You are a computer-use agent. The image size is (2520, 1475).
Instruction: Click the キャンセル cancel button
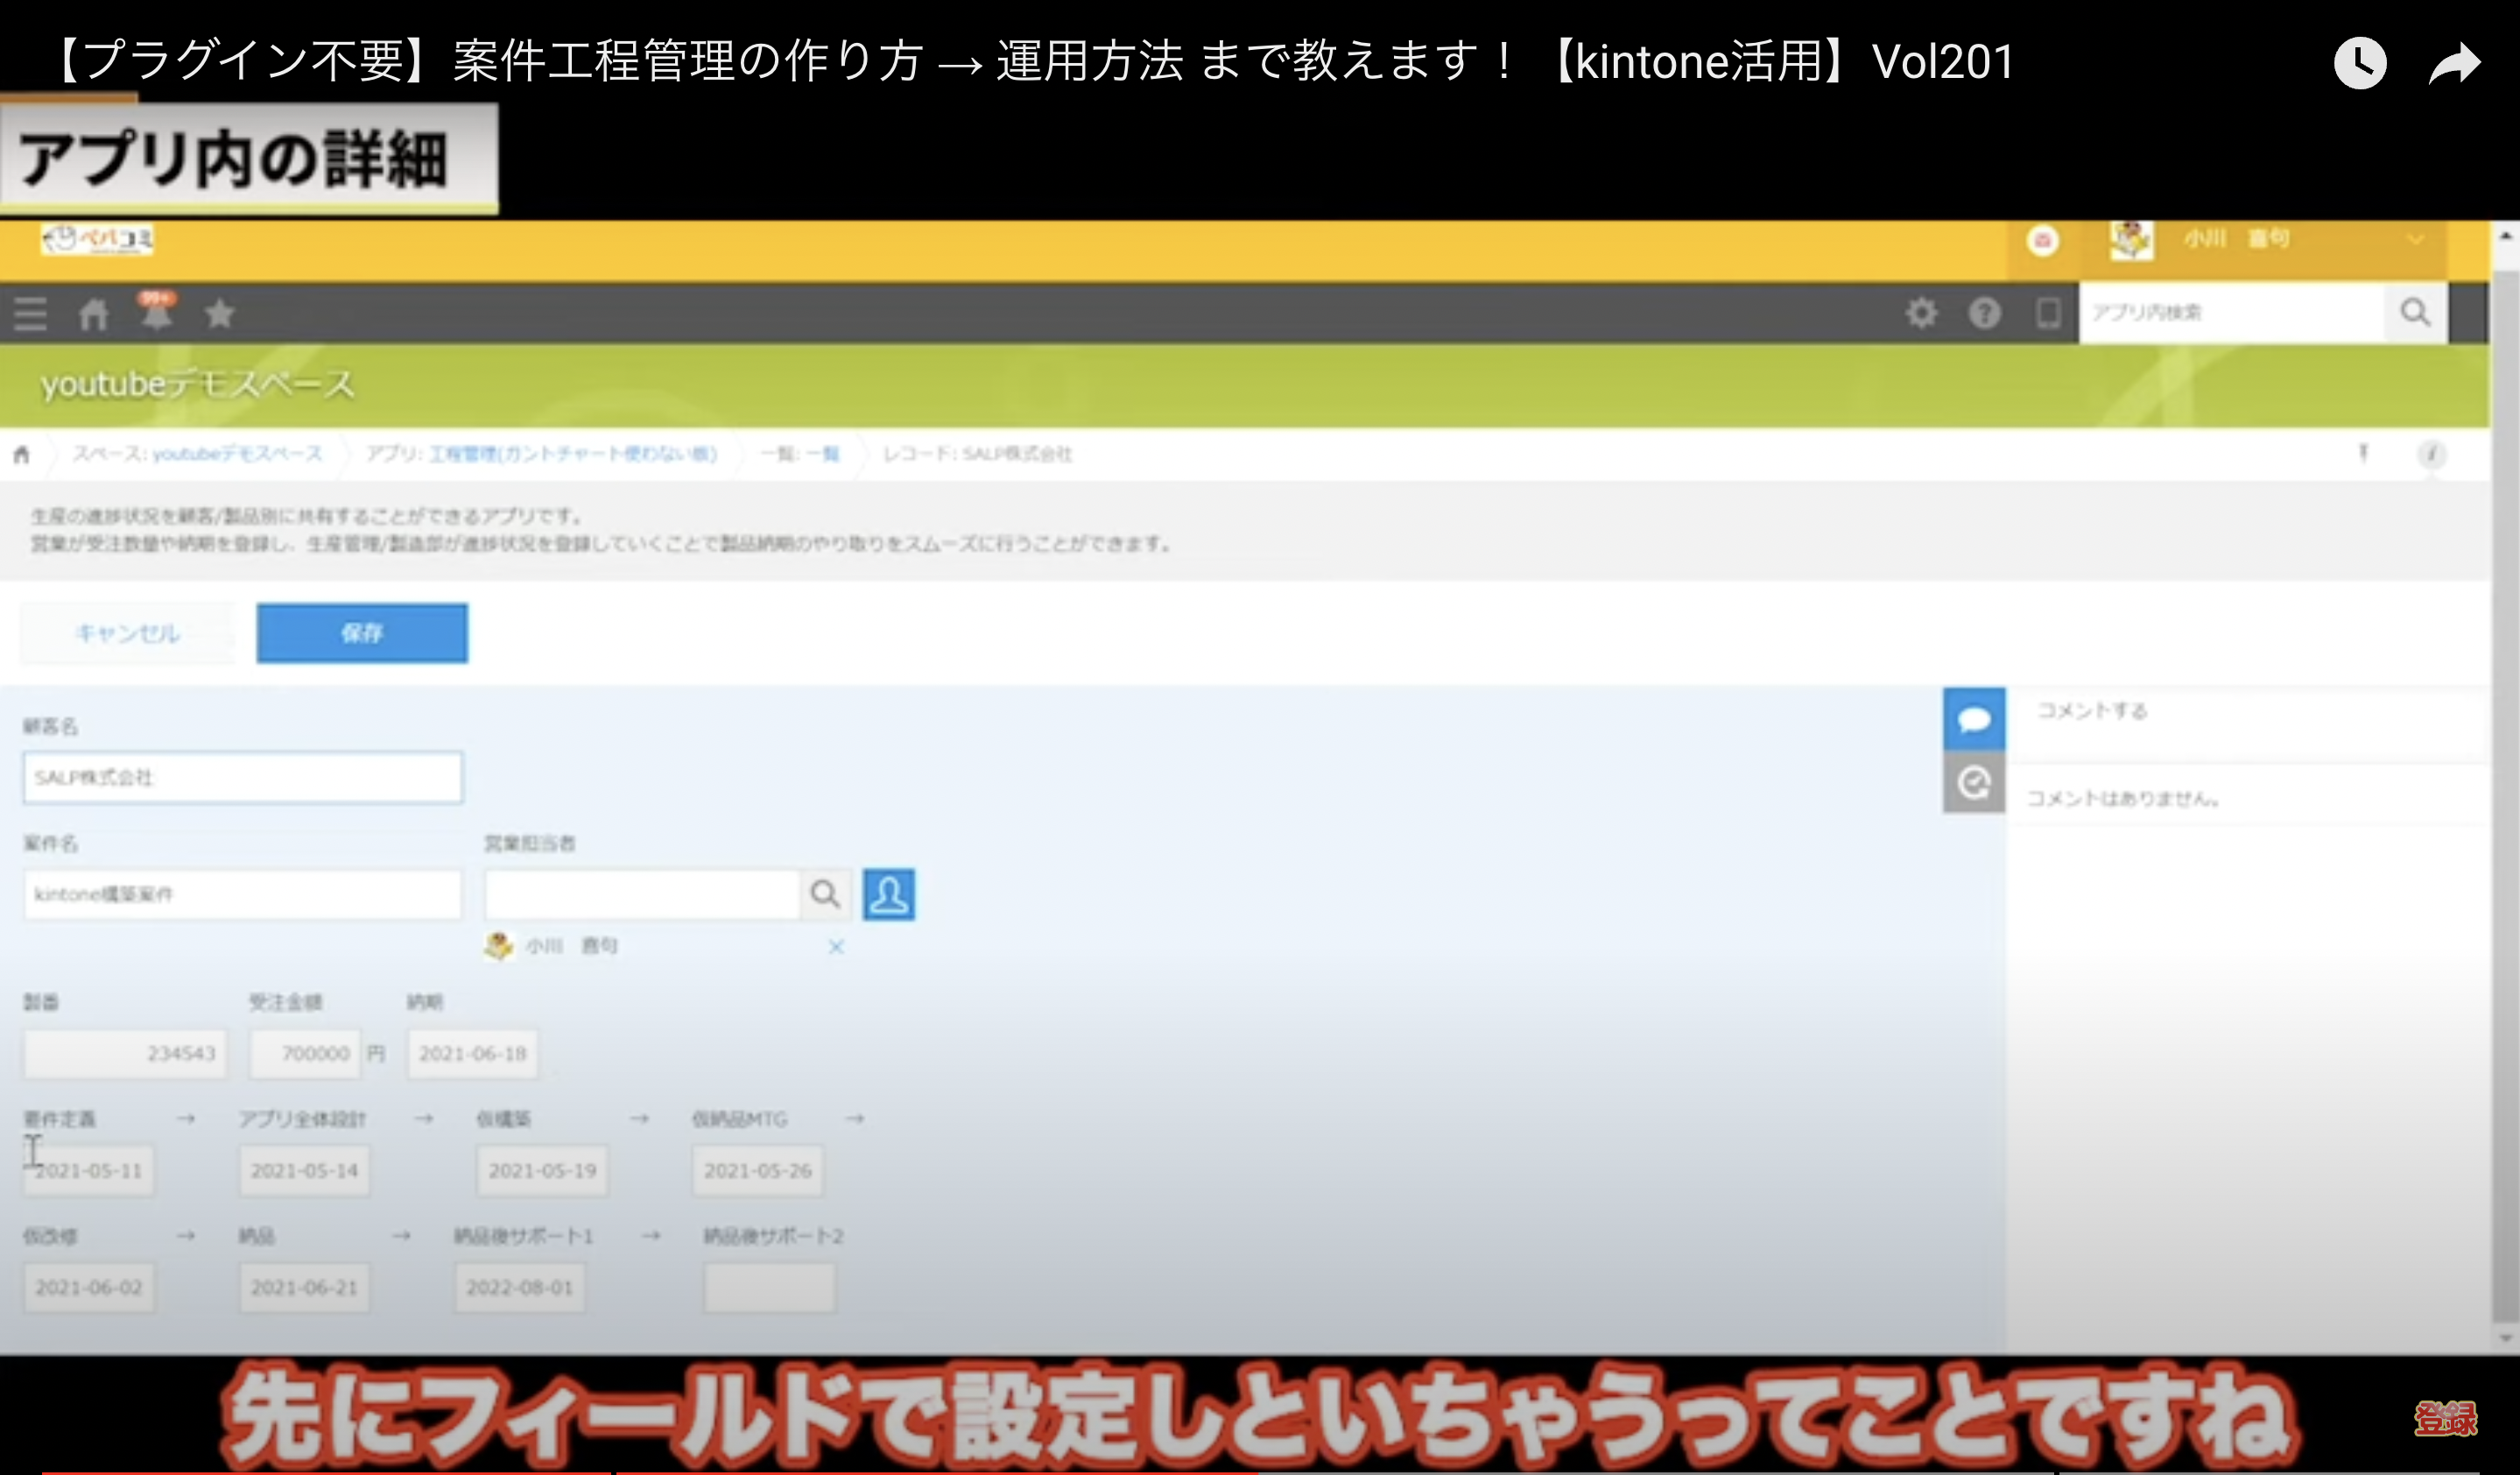[127, 633]
